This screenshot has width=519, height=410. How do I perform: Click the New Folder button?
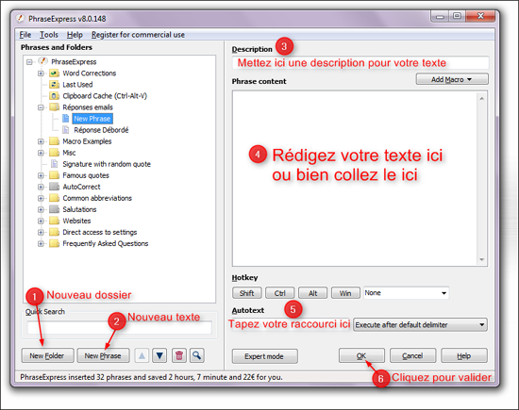[x=47, y=355]
